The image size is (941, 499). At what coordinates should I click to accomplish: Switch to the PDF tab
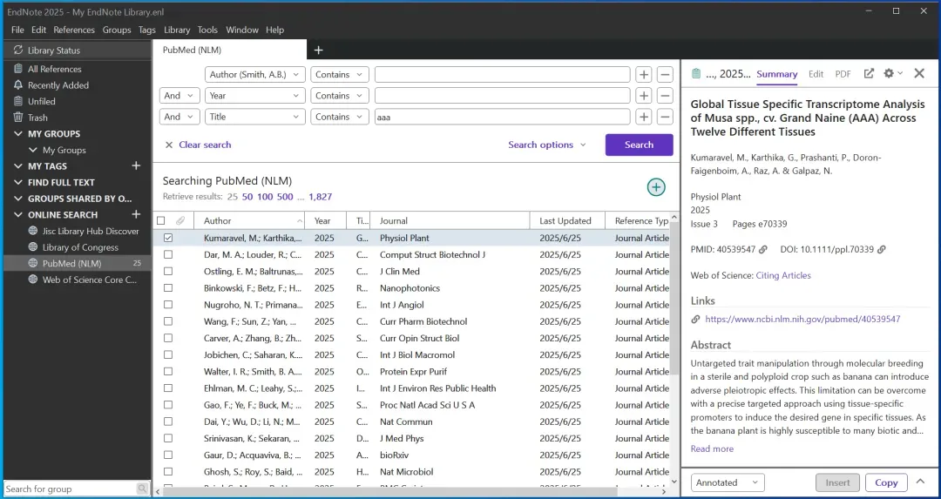pos(843,74)
